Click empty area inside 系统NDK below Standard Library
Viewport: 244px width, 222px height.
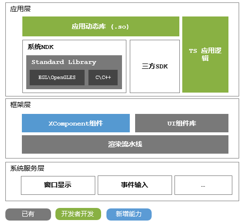[x=74, y=91]
